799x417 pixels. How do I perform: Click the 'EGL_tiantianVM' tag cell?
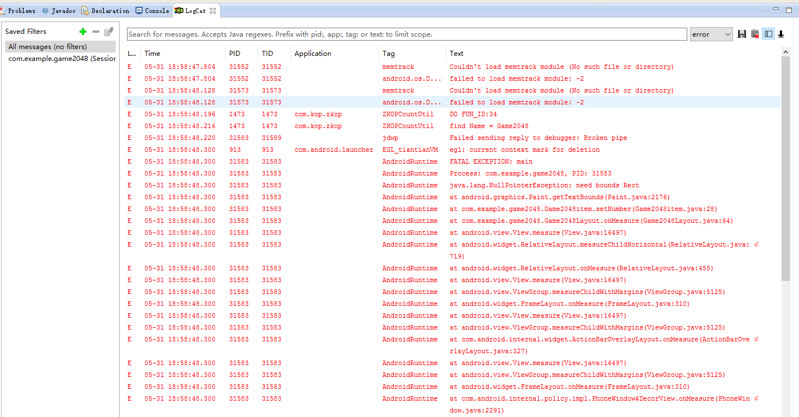[410, 150]
